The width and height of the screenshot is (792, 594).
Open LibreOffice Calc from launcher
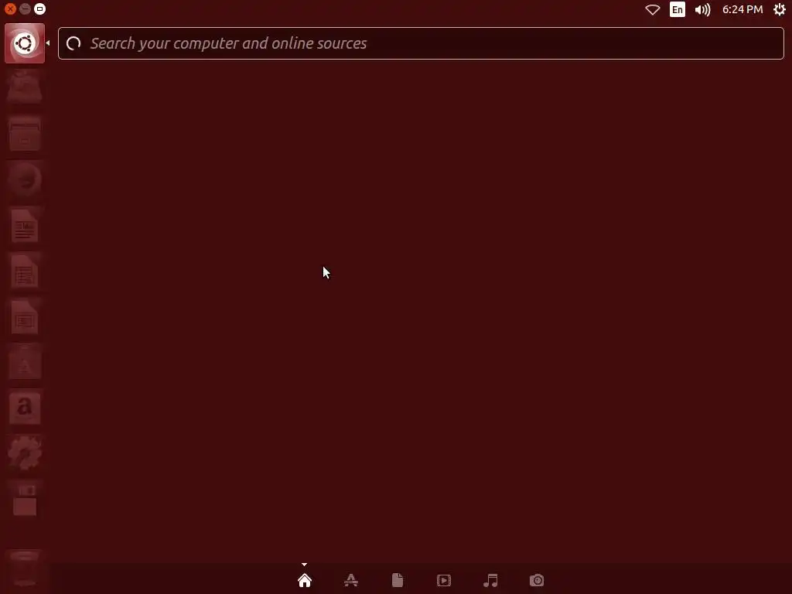click(x=25, y=271)
